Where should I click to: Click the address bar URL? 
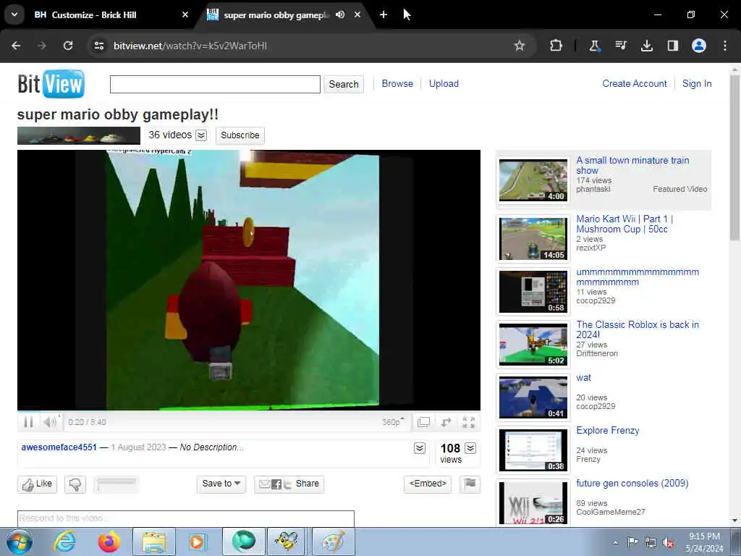pos(190,46)
